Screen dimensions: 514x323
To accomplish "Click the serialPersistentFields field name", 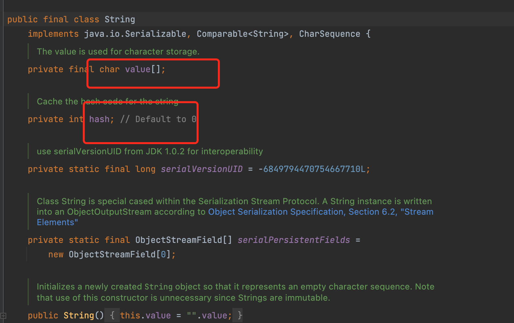I will (294, 240).
